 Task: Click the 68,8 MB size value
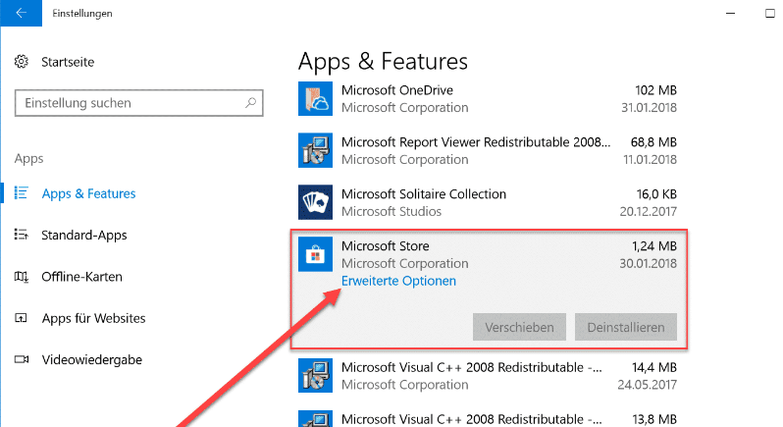(653, 142)
